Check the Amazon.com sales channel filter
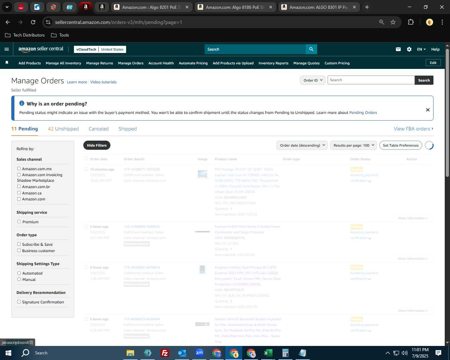 [x=19, y=199]
